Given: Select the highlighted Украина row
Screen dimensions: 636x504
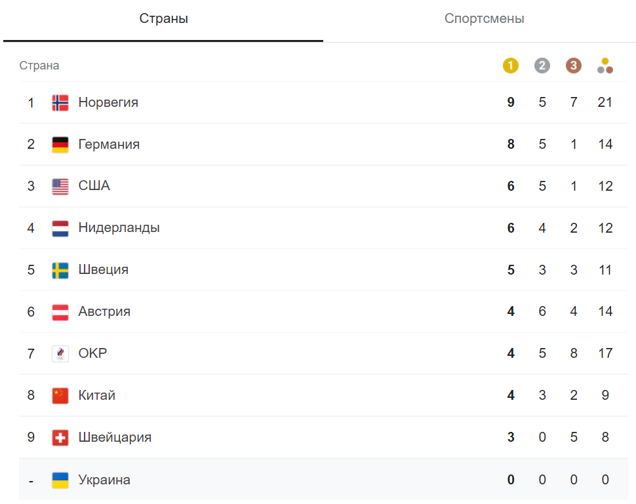Looking at the screenshot, I should (x=315, y=480).
